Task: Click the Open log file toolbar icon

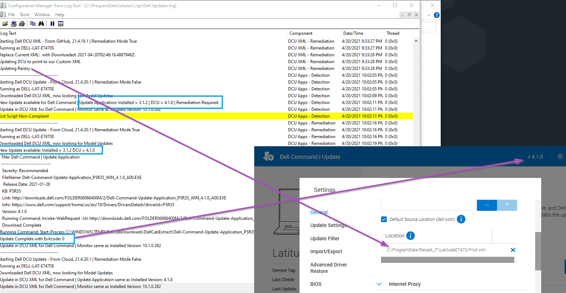Action: [5, 24]
